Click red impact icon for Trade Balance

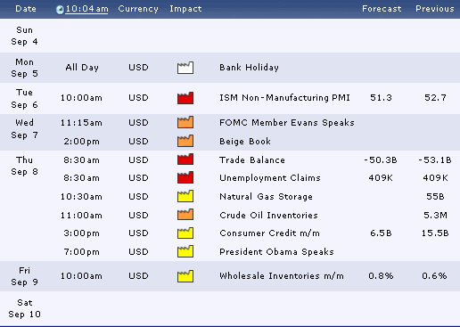pyautogui.click(x=185, y=159)
